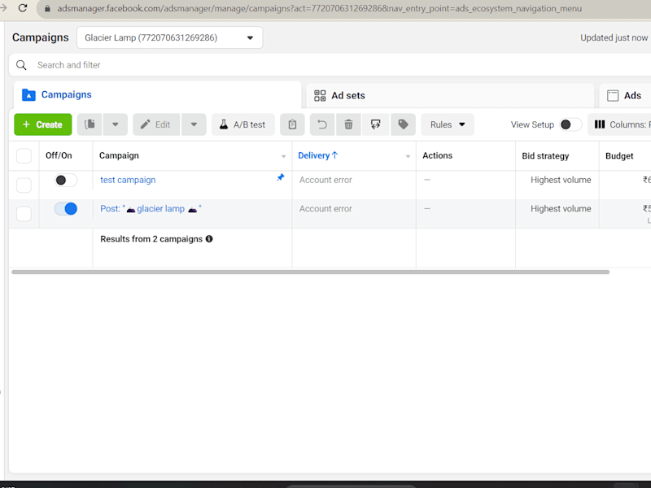
Task: Reload the page with browser refresh icon
Action: pyautogui.click(x=23, y=8)
